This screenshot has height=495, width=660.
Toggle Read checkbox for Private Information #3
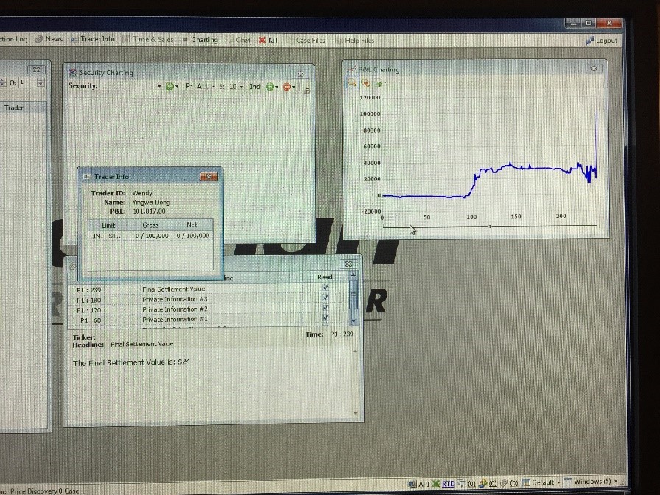pyautogui.click(x=326, y=299)
